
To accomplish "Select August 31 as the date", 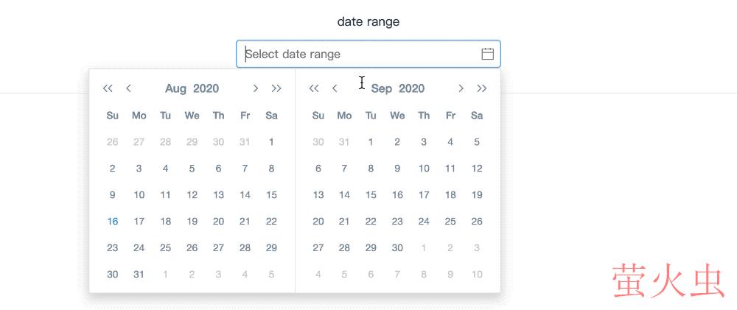I will (x=139, y=274).
